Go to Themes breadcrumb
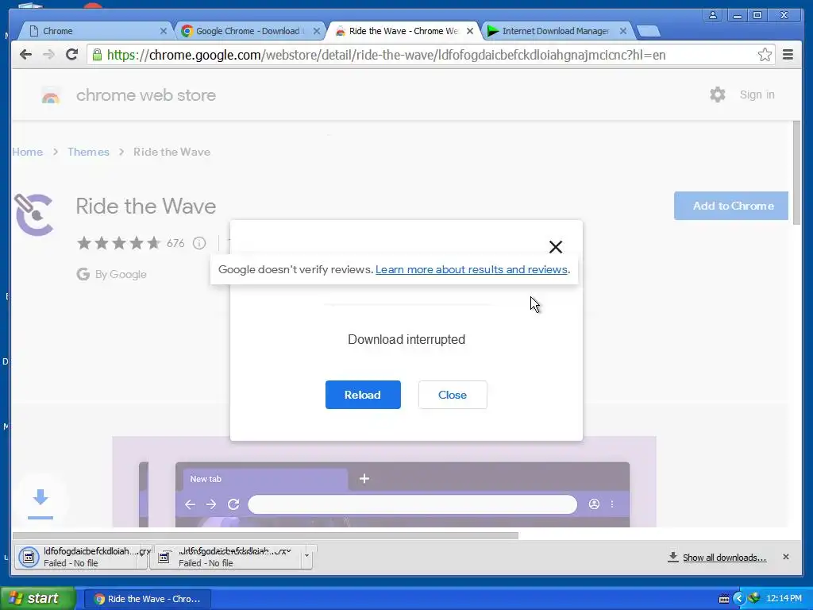This screenshot has height=610, width=813. coord(88,152)
